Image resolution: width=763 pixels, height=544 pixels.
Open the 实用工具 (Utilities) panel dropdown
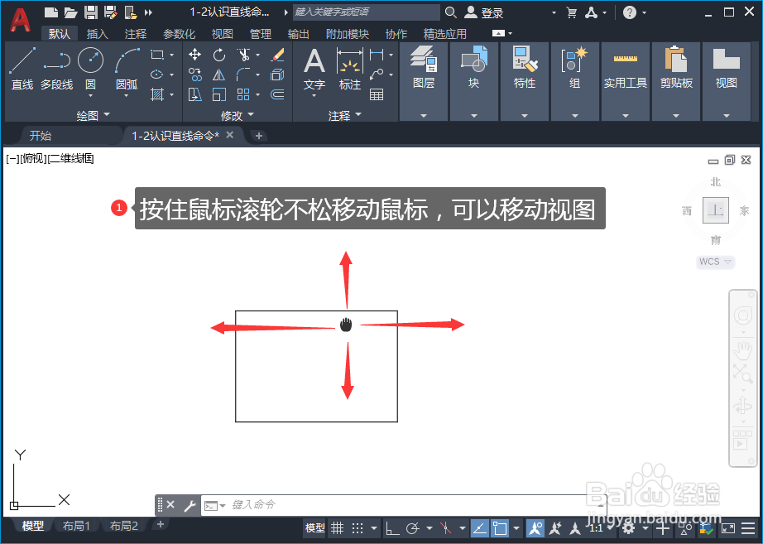click(626, 115)
